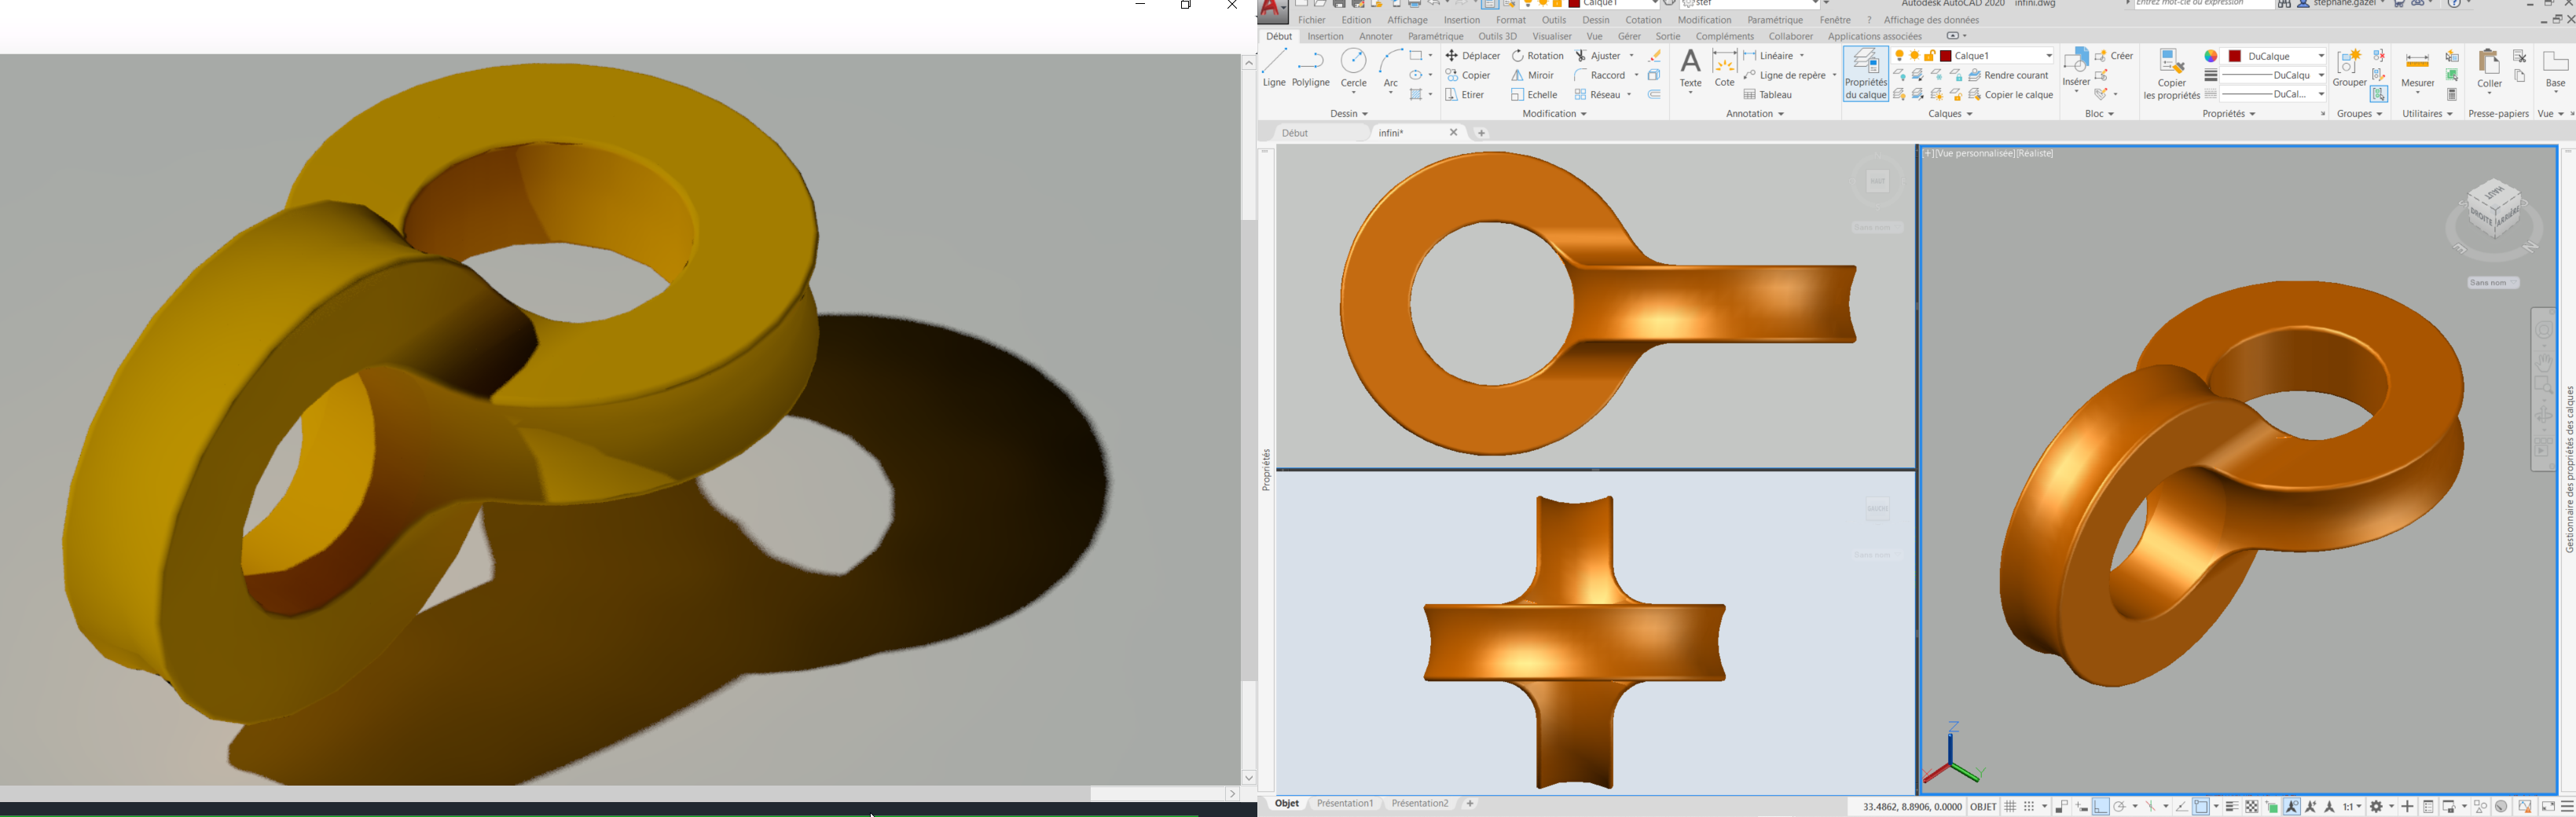Click Copier les propriétés icon

coord(2171,73)
